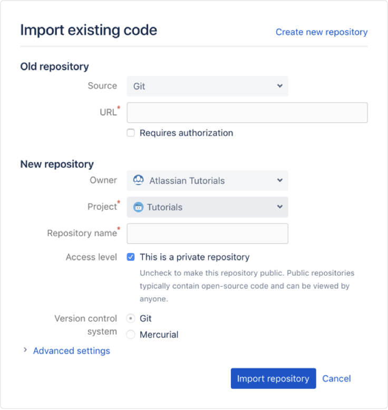This screenshot has height=410, width=388.
Task: Click the Owner dropdown arrow icon
Action: point(279,180)
